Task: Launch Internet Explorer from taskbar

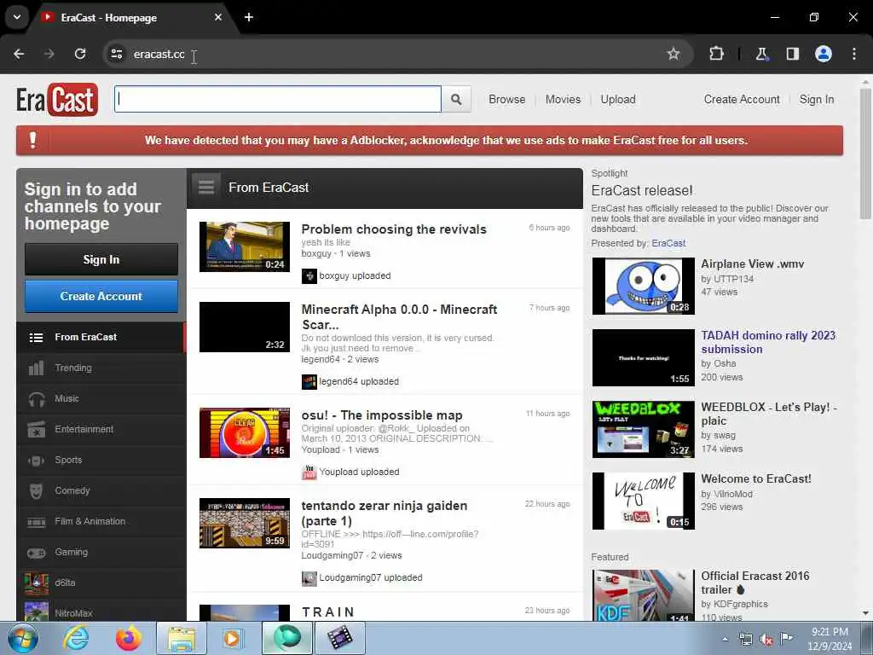Action: coord(76,638)
